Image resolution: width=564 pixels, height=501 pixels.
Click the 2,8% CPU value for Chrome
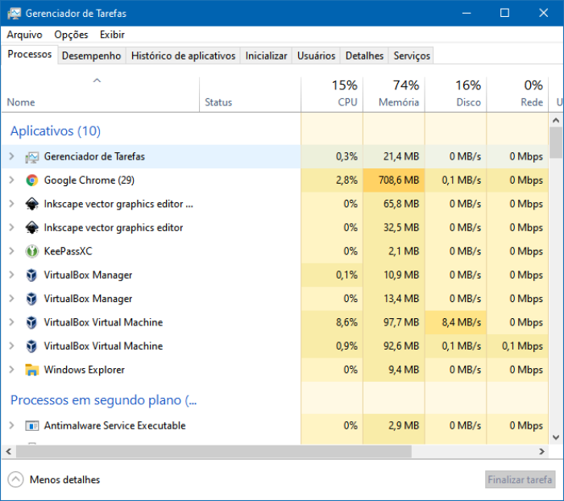point(346,180)
